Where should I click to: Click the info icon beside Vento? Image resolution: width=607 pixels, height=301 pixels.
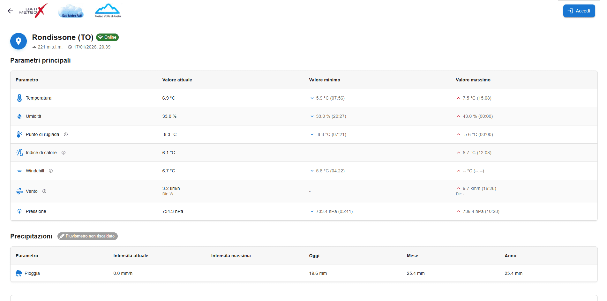(x=44, y=191)
